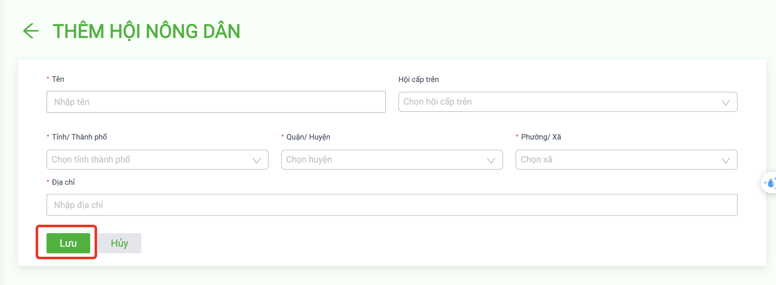Click the Quận/ Huyện label

[308, 137]
